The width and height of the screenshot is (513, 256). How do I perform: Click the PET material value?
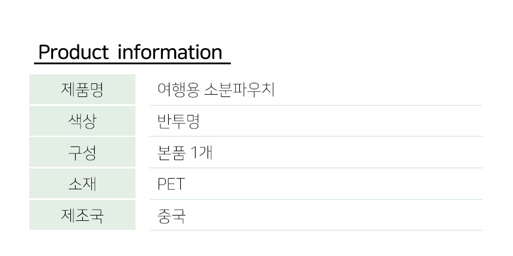pyautogui.click(x=171, y=185)
